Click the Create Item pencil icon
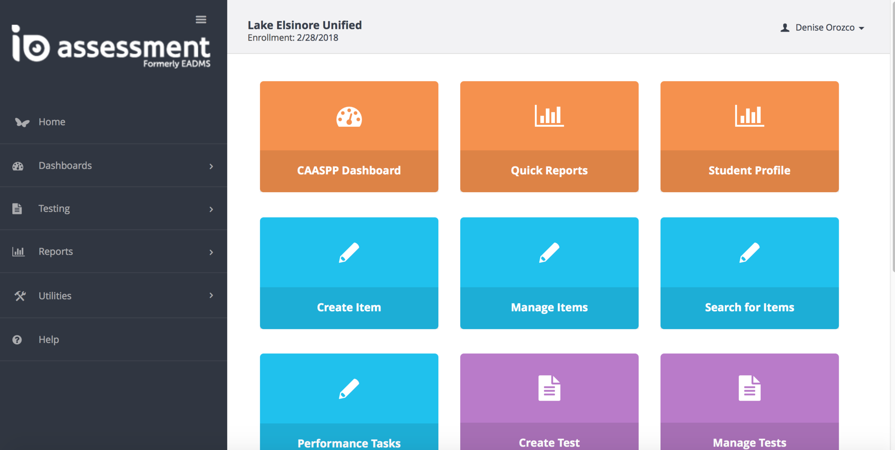Screen dimensions: 895x450 pyautogui.click(x=349, y=253)
